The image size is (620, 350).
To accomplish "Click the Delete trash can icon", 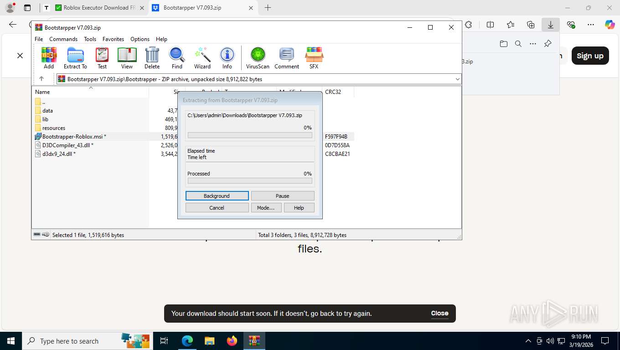I will click(152, 58).
